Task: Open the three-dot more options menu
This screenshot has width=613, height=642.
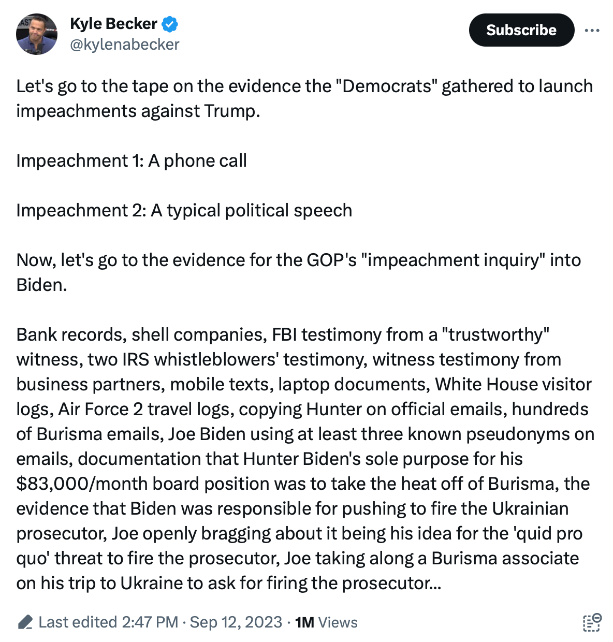Action: [x=592, y=31]
